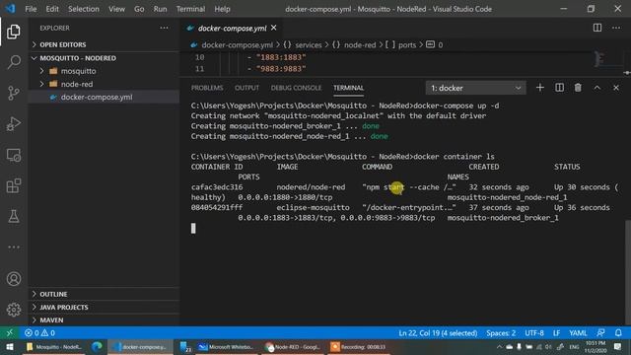Screen dimensions: 631x355
Task: Expand the Maven section
Action: (x=104, y=319)
